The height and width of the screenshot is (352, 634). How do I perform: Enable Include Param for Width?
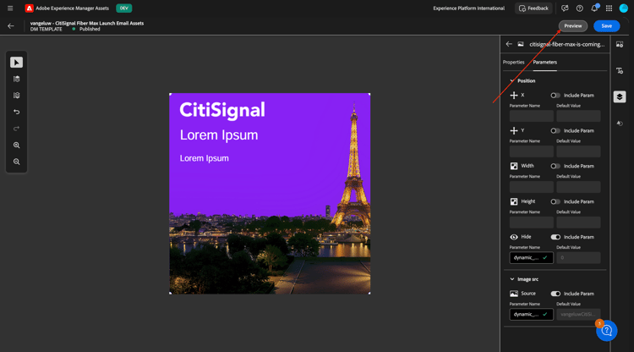555,167
